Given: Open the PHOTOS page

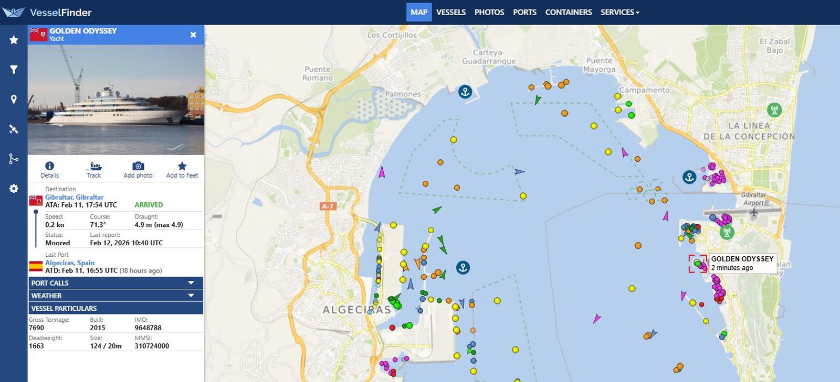Looking at the screenshot, I should pyautogui.click(x=489, y=12).
